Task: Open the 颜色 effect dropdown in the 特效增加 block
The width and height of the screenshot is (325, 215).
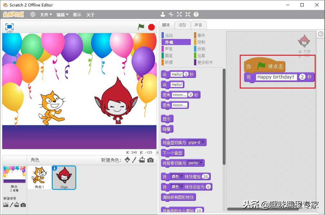Action: pos(177,176)
